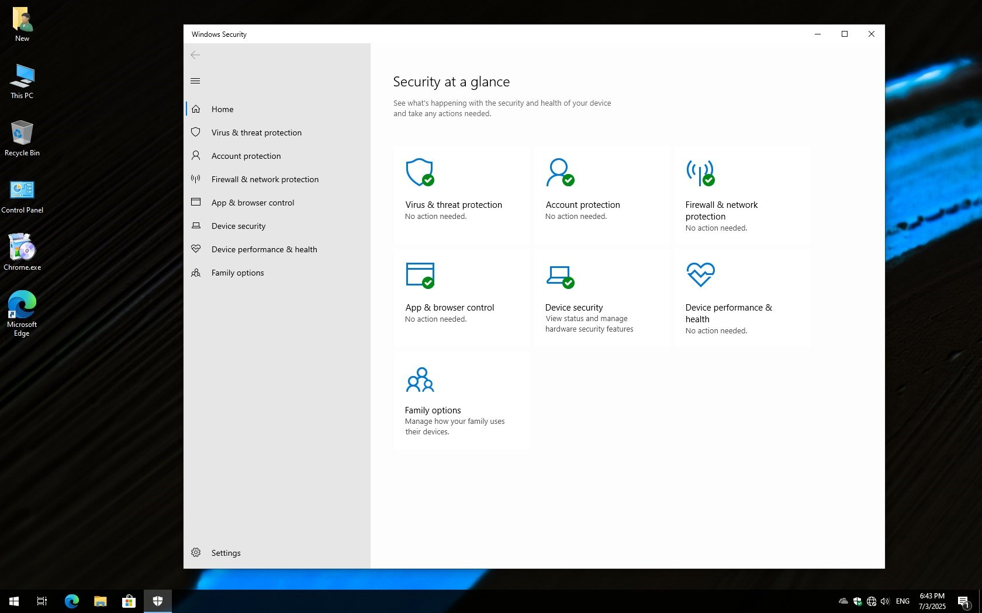Image resolution: width=982 pixels, height=613 pixels.
Task: Open the Virus & threat protection shield tile
Action: pyautogui.click(x=419, y=172)
